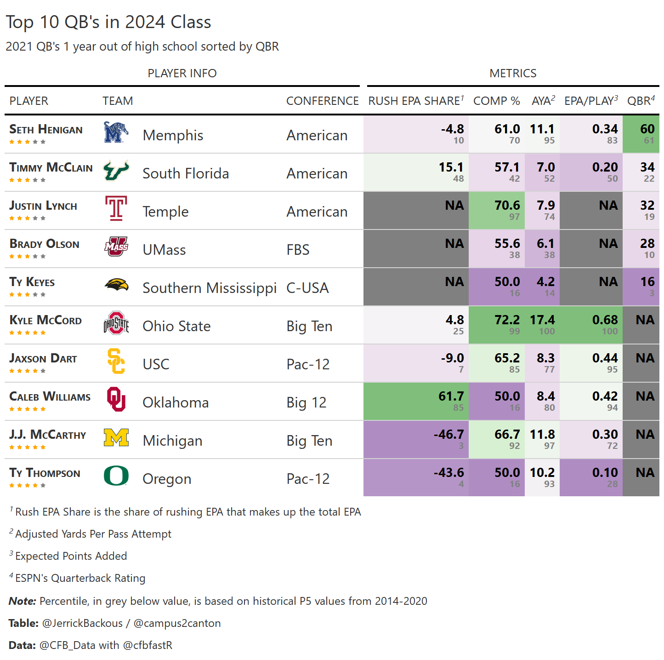Click the Memphis Tigers team logo
664x660 pixels.
point(116,132)
